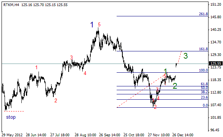Screen dimensions: 223x137
Task: Select the 61.8 Fibonacci level label
Action: [204, 84]
